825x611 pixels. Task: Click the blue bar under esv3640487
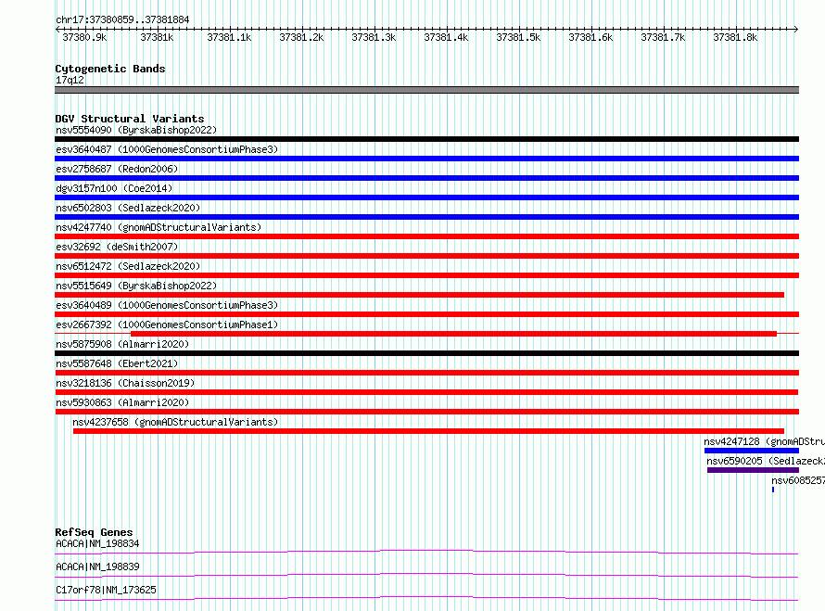pos(426,159)
